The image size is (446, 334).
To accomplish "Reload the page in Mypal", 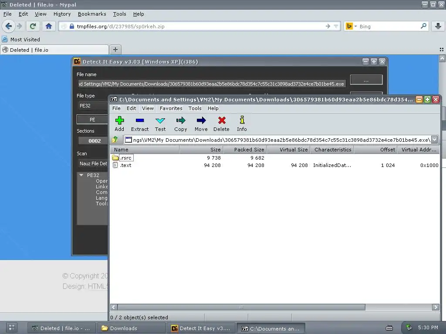I will point(33,26).
